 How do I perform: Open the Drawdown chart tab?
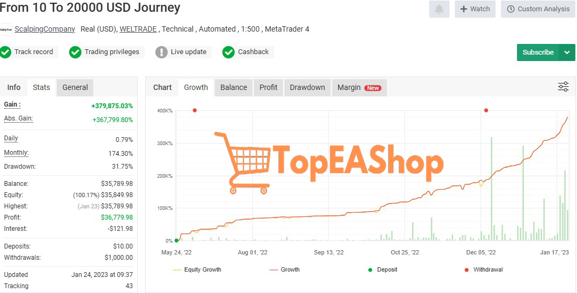[x=307, y=87]
